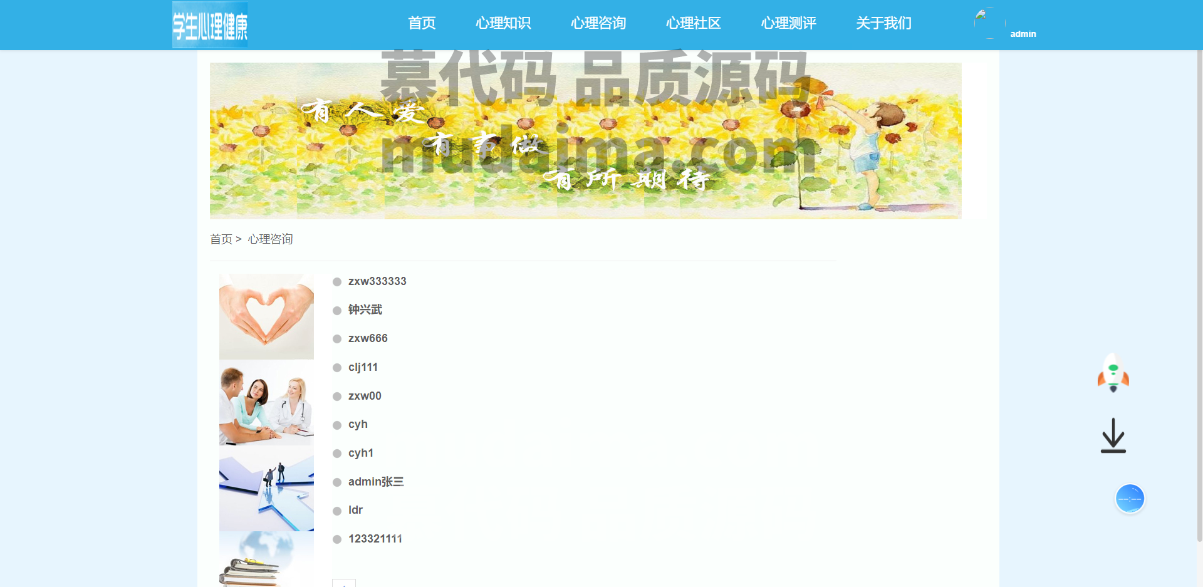This screenshot has height=587, width=1203.
Task: Open the consultant 钟兴武
Action: [365, 309]
